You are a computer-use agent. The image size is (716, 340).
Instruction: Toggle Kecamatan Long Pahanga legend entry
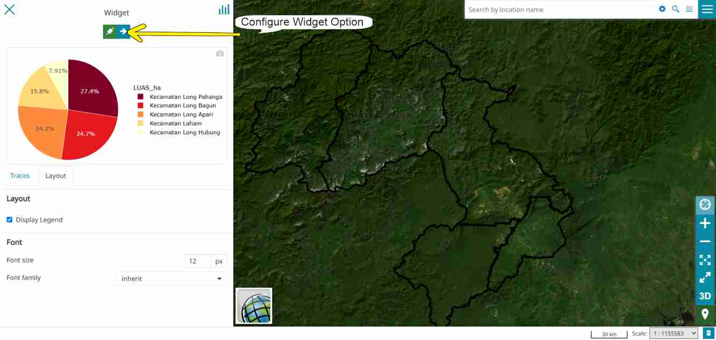185,97
